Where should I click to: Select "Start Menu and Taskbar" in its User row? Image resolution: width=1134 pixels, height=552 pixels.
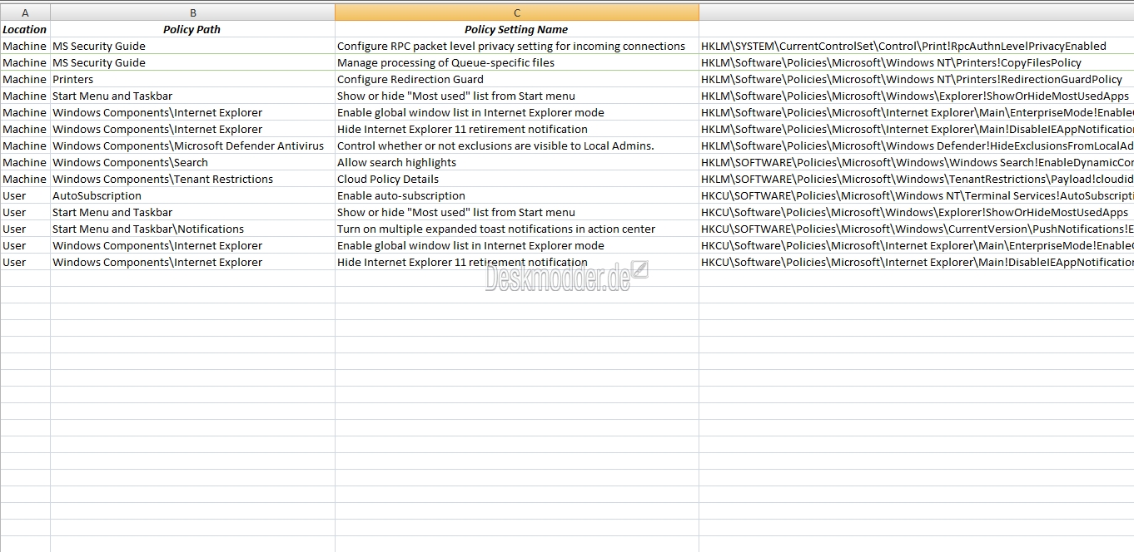[192, 212]
